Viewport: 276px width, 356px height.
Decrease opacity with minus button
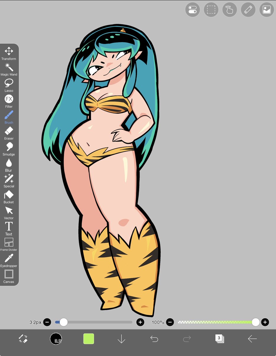(x=170, y=322)
